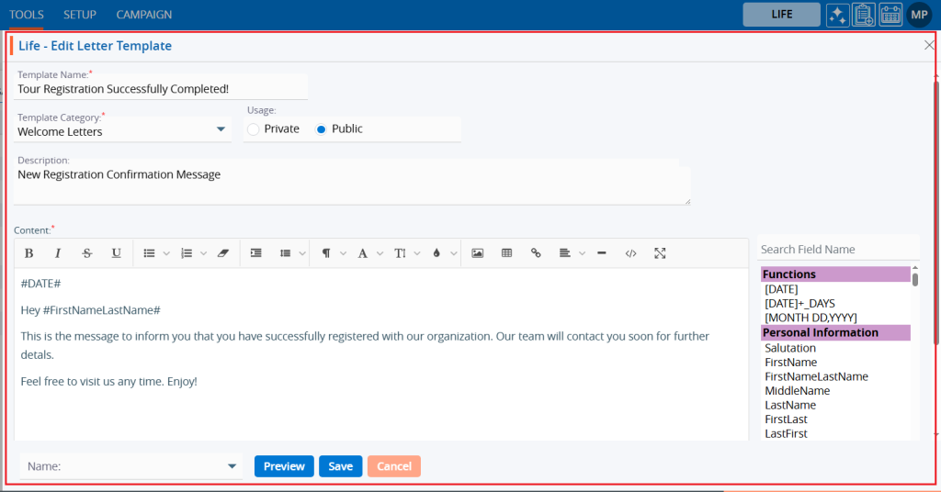Select the Private usage option
This screenshot has width=941, height=492.
254,129
